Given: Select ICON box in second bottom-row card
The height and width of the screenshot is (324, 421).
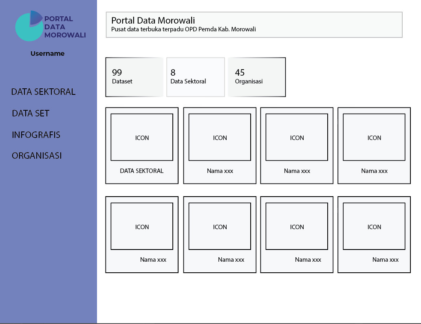Looking at the screenshot, I should coord(220,226).
